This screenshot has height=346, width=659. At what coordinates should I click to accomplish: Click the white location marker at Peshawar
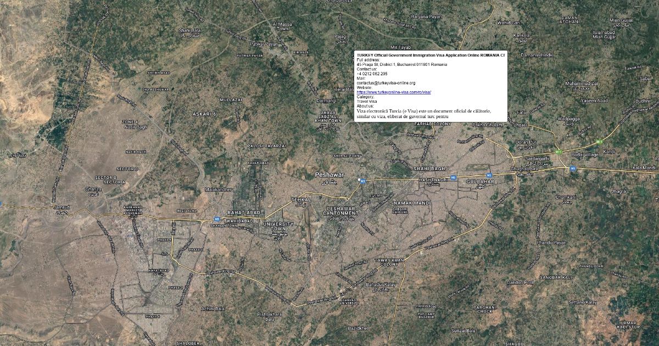359,180
